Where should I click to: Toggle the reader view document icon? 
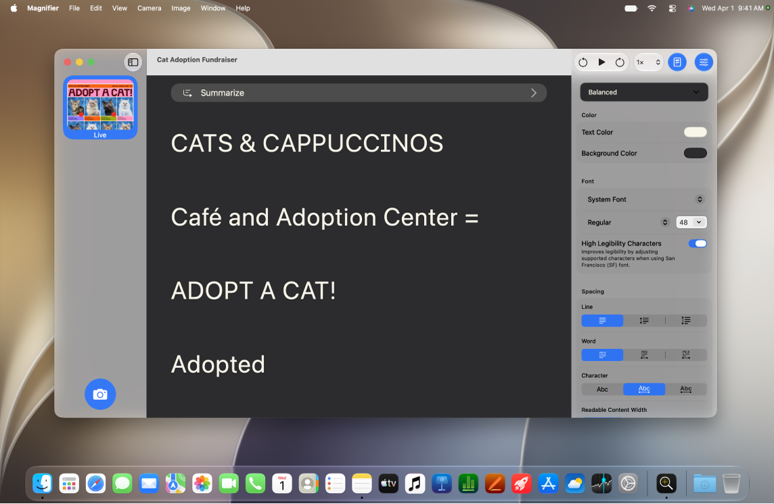coord(677,62)
